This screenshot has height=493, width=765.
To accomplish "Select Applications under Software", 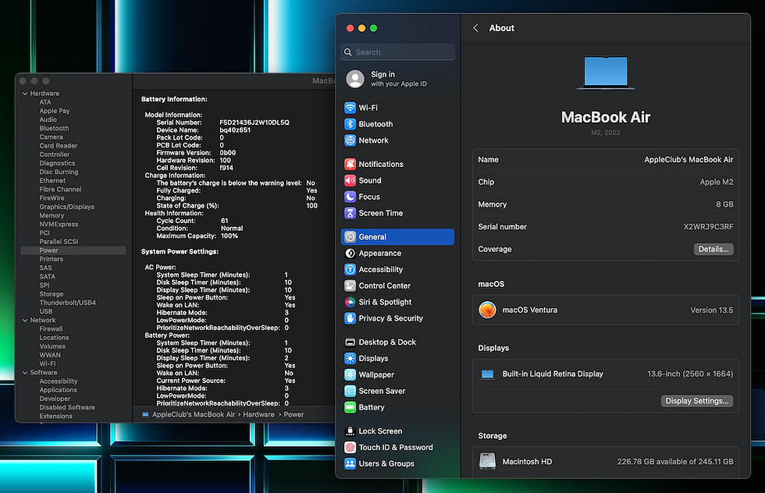I will click(58, 390).
